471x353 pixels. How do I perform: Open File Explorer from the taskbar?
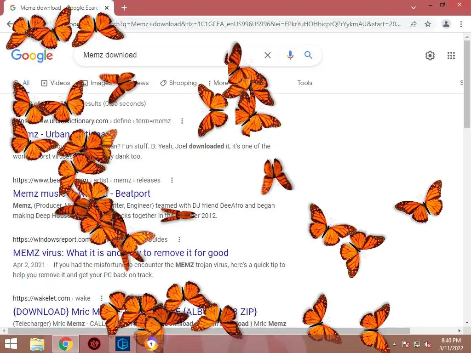click(x=37, y=344)
